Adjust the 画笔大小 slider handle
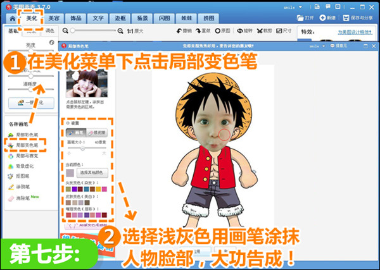Viewport: 380px width, 270px height. [x=82, y=148]
